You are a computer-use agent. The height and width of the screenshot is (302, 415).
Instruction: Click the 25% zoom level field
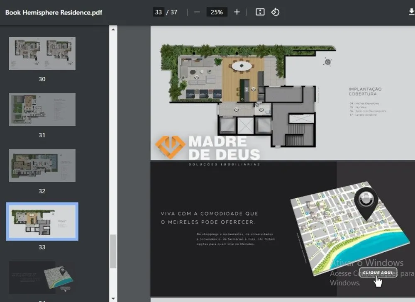pos(217,12)
